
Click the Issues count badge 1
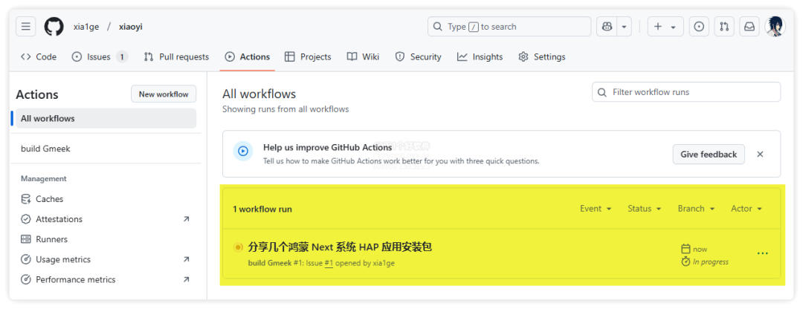pyautogui.click(x=121, y=56)
